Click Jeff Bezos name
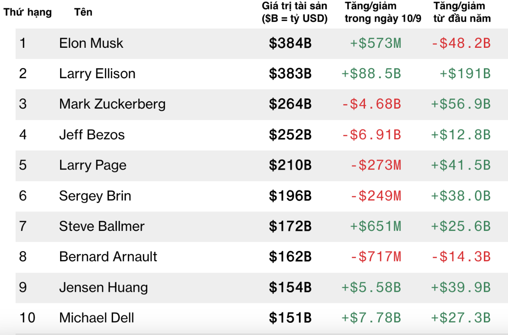 [x=92, y=135]
